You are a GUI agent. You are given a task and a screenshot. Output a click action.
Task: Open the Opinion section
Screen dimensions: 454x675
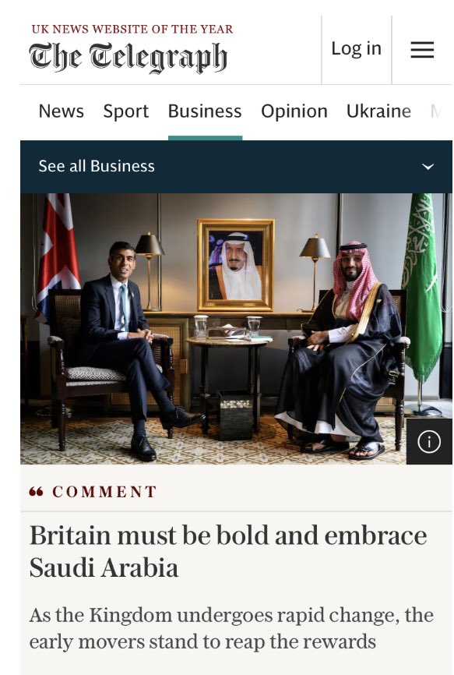(294, 111)
